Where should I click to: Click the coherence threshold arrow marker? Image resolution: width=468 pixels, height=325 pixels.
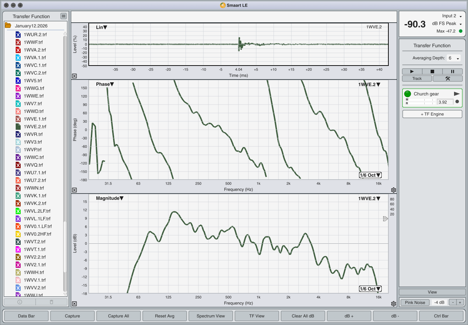coord(386,219)
